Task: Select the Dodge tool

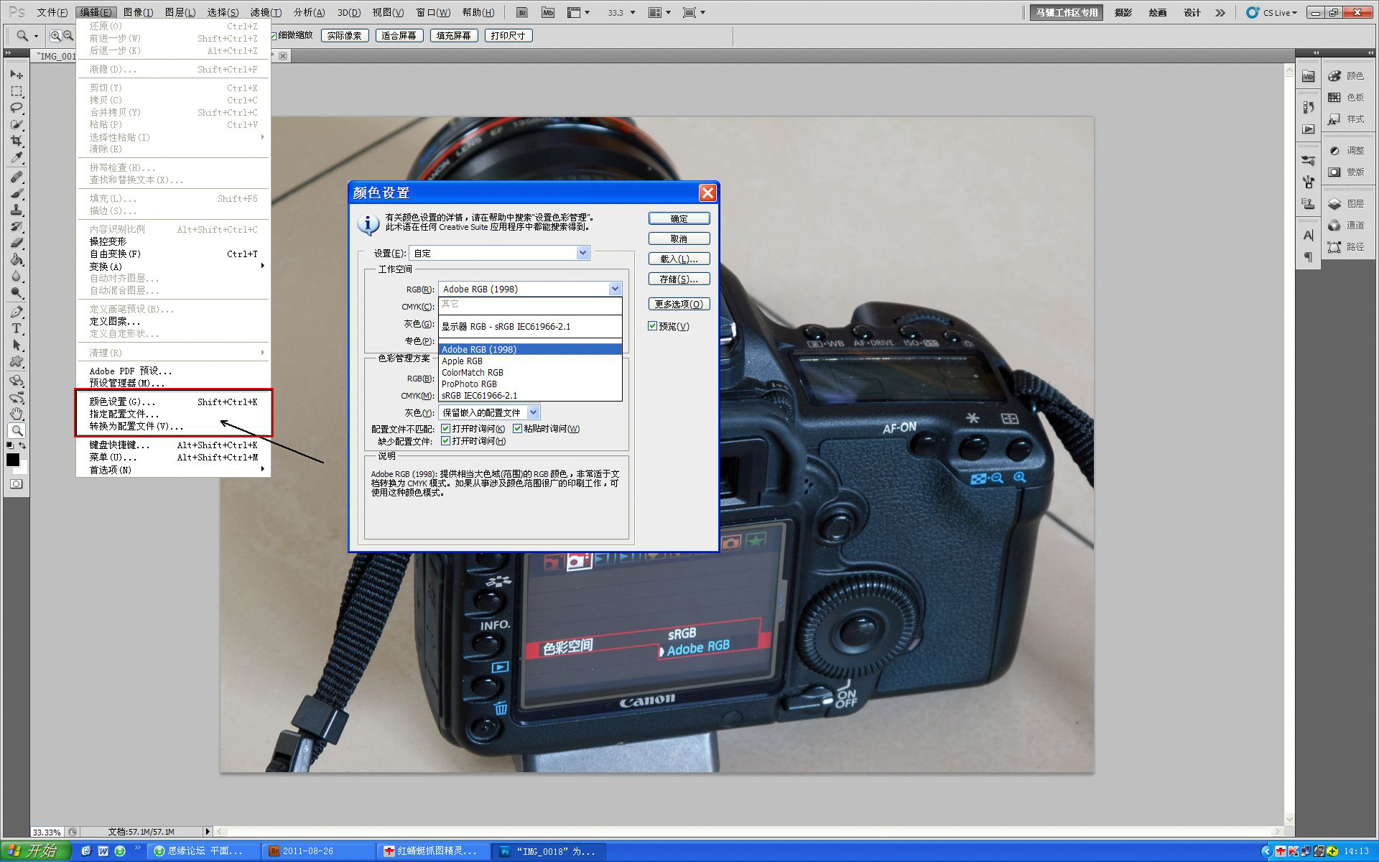Action: 17,292
